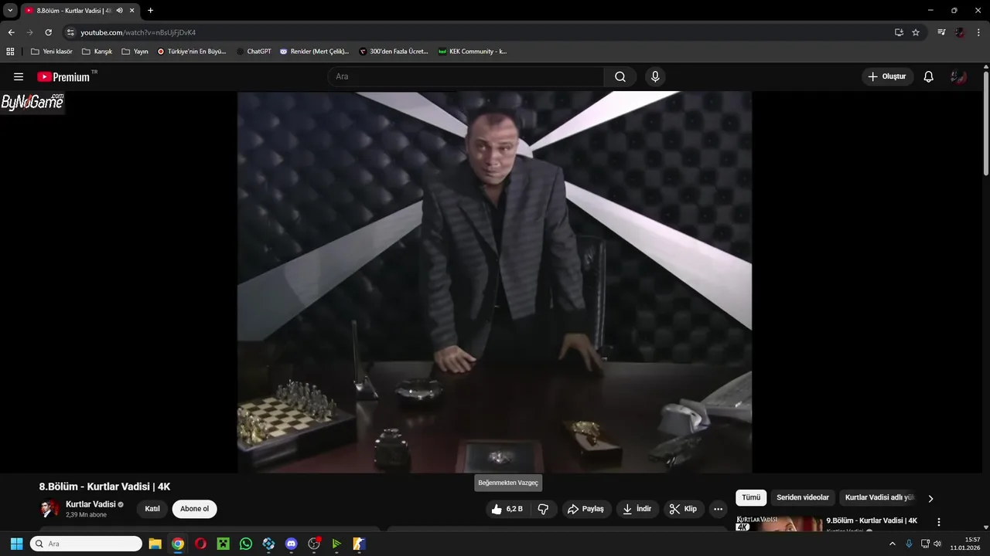Click the Oluştur create button

pyautogui.click(x=887, y=76)
